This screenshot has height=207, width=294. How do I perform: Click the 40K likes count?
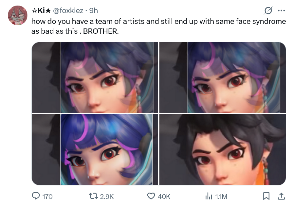click(164, 197)
